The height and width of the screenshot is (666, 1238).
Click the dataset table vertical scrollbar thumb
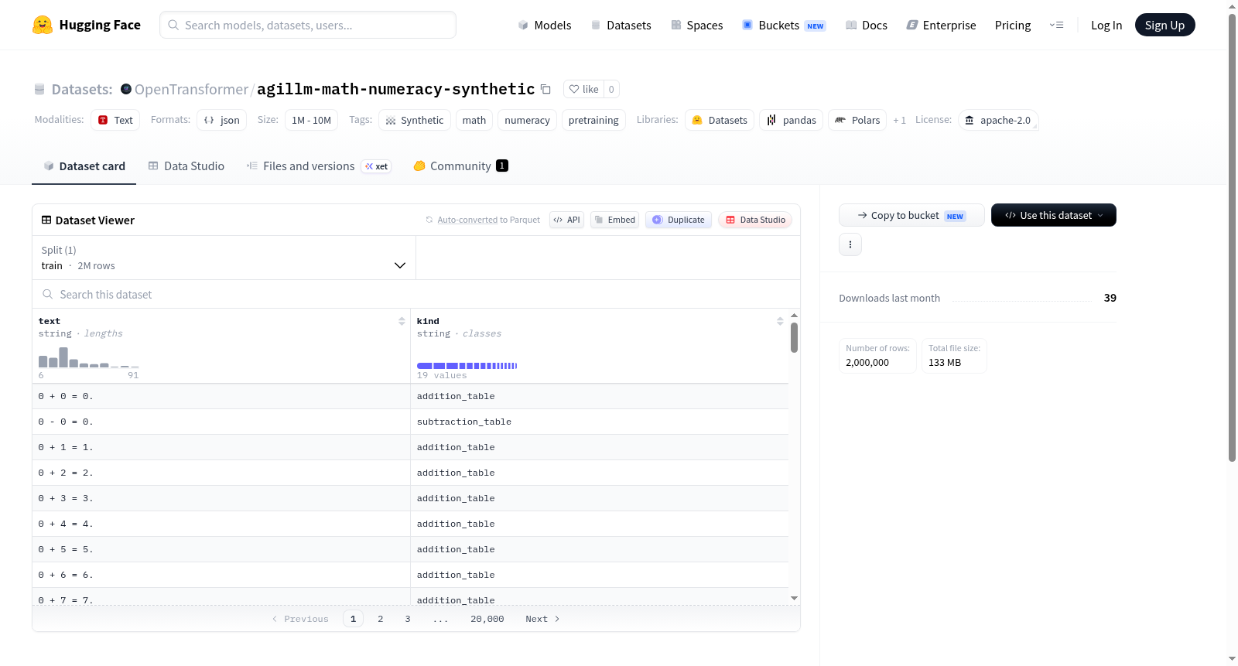(x=794, y=337)
